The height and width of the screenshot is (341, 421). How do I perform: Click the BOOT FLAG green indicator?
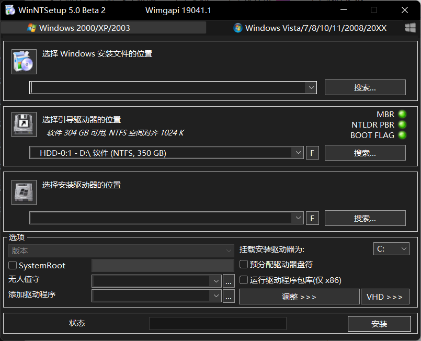pos(402,135)
